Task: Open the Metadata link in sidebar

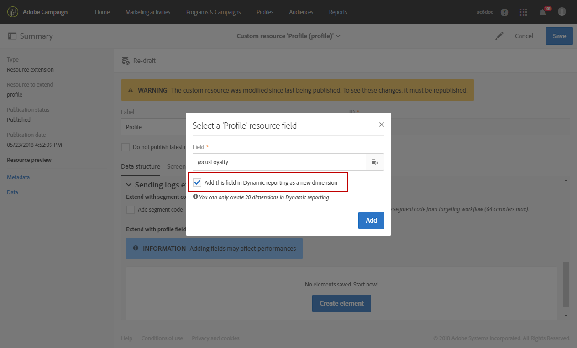Action: point(18,177)
